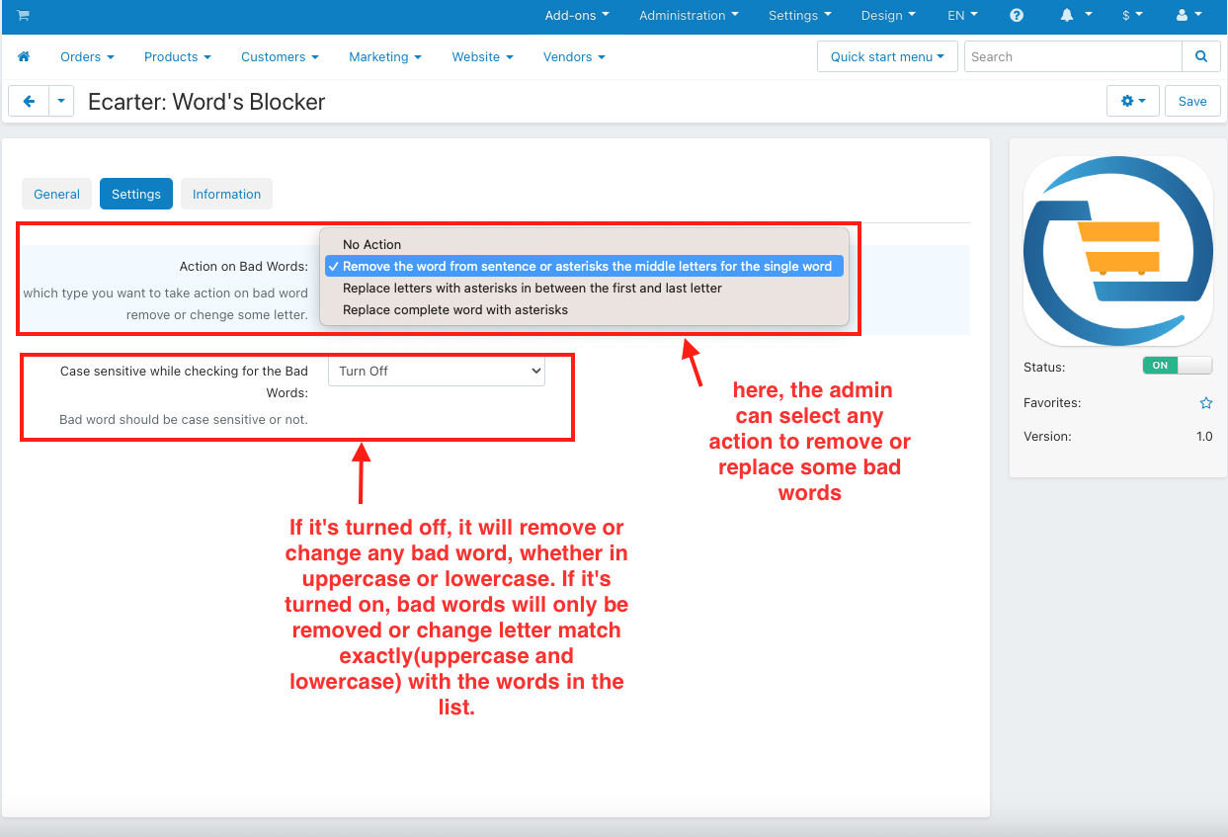The height and width of the screenshot is (837, 1228).
Task: Open the Design menu
Action: coord(888,15)
